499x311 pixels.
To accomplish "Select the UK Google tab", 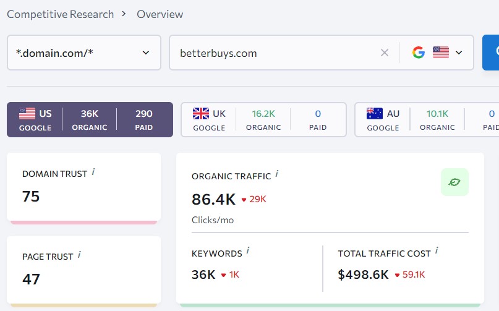I will [263, 120].
